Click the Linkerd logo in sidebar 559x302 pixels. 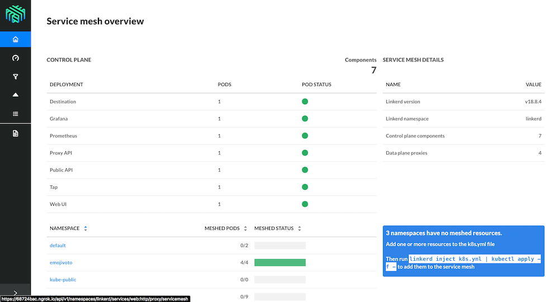(15, 14)
